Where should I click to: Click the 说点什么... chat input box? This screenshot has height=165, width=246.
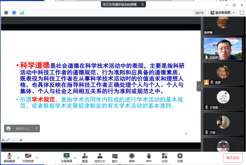tap(23, 128)
